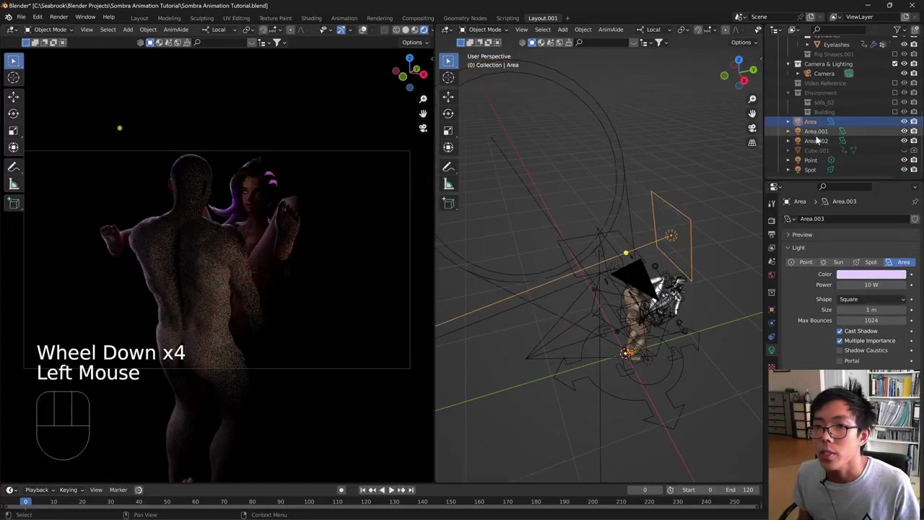
Task: Select the Move tool in left viewport
Action: [13, 96]
